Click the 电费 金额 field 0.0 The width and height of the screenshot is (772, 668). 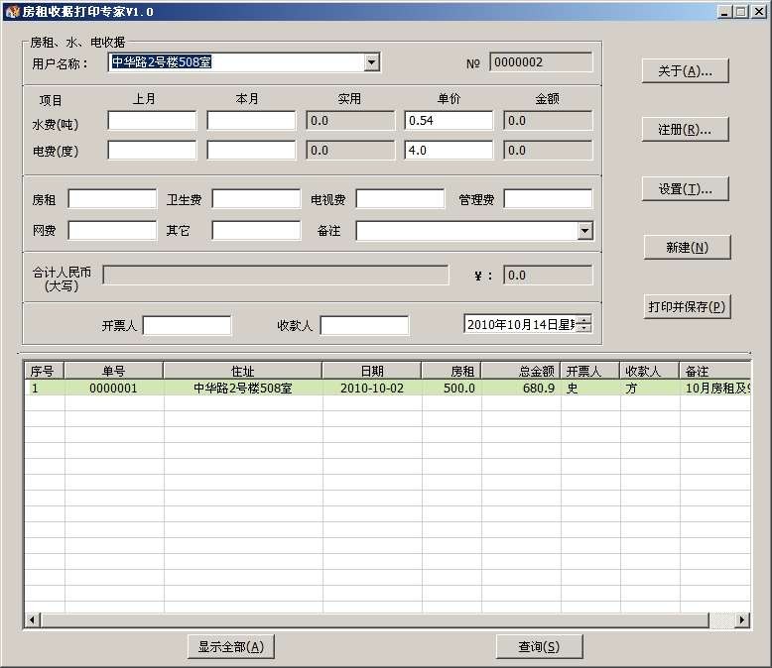coord(548,151)
